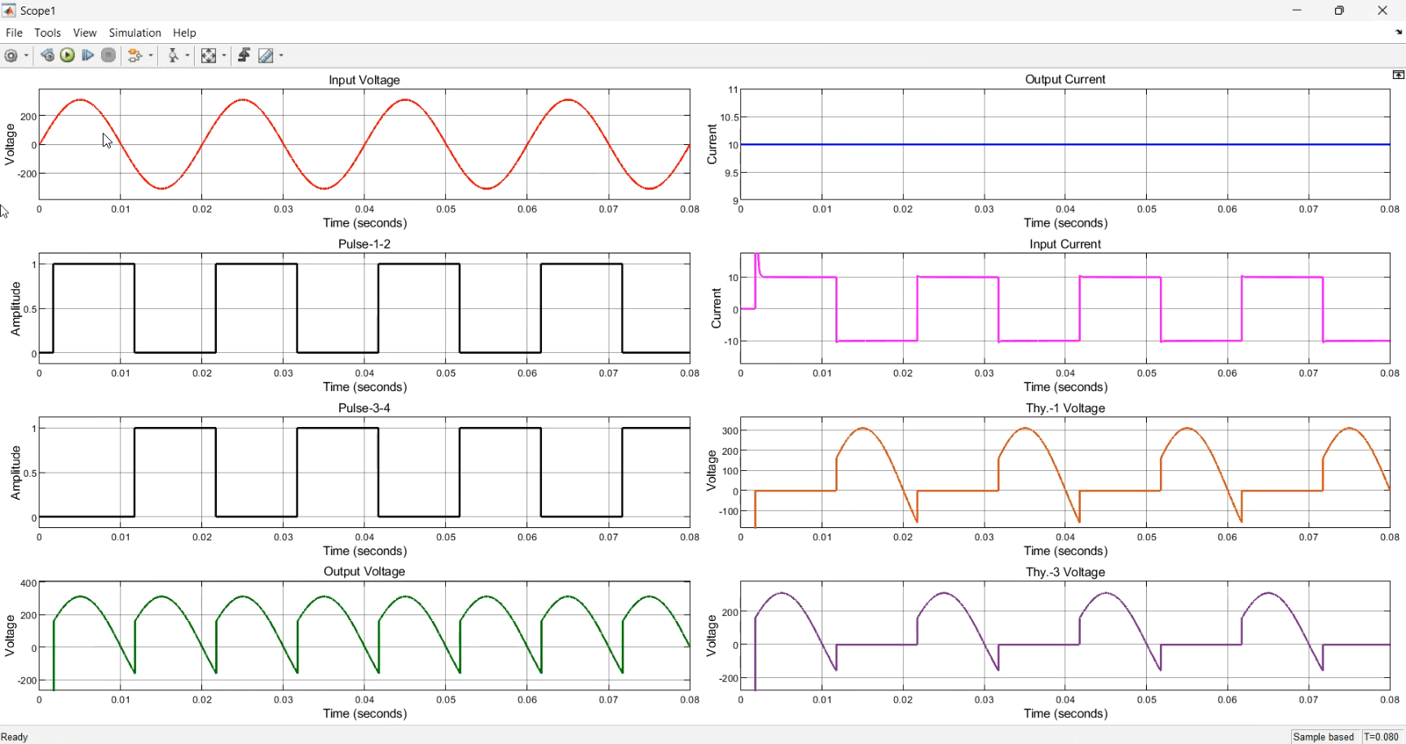The height and width of the screenshot is (744, 1406).
Task: Open the View menu
Action: (x=85, y=33)
